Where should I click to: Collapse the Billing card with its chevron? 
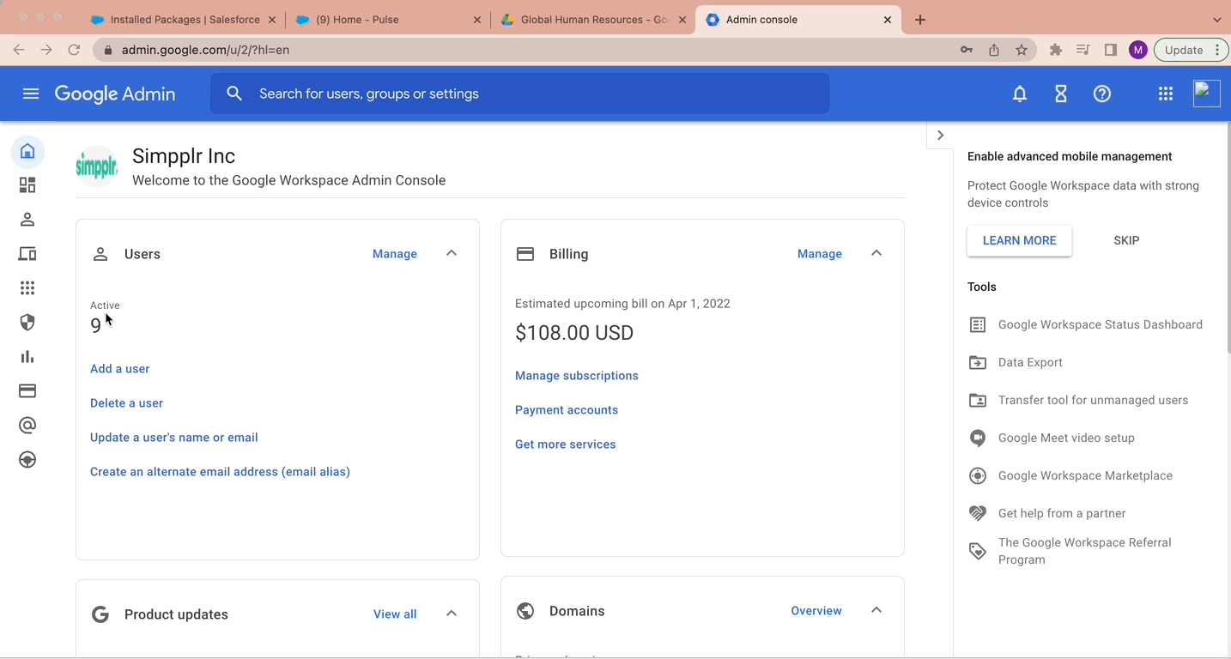876,253
